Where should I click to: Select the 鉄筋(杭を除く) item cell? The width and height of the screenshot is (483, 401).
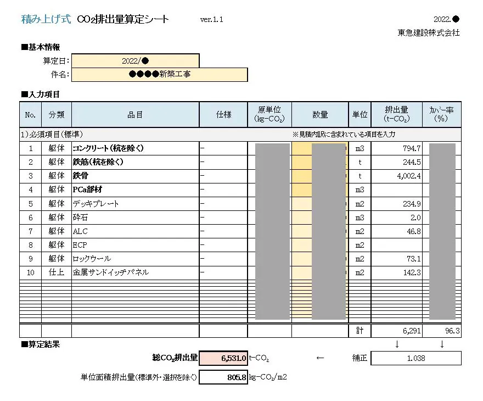pos(135,162)
